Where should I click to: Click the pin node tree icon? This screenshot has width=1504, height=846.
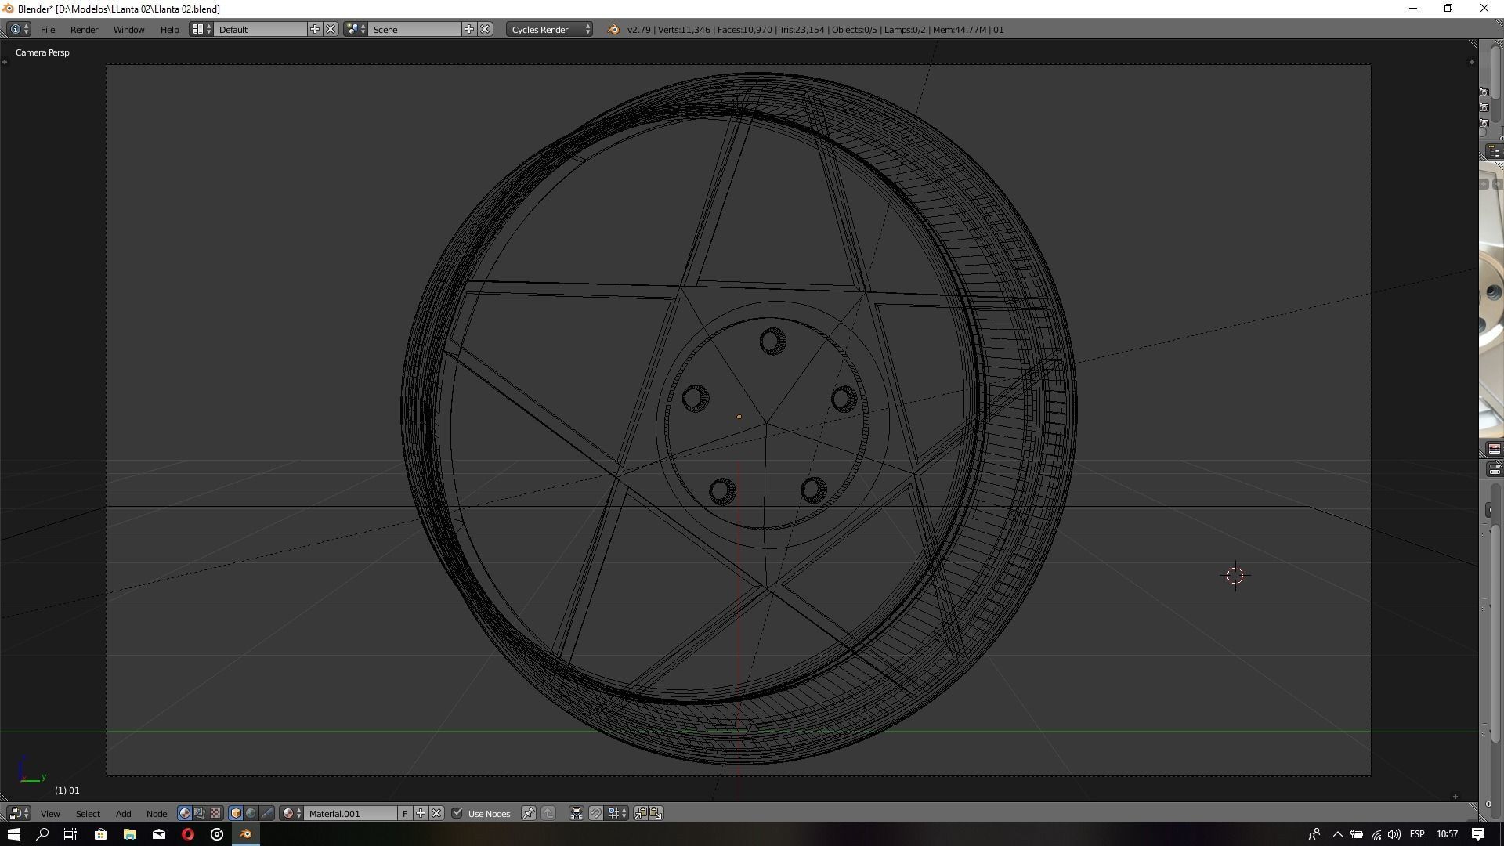(x=529, y=813)
